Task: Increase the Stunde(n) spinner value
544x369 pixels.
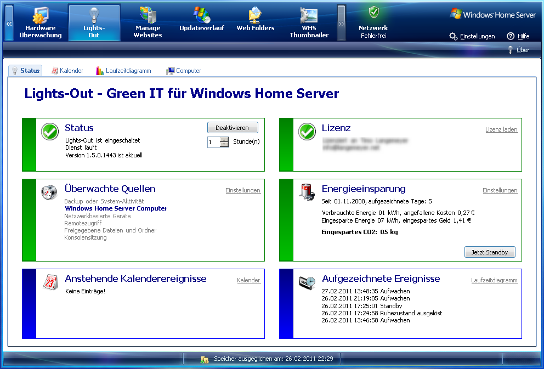Action: (x=224, y=139)
